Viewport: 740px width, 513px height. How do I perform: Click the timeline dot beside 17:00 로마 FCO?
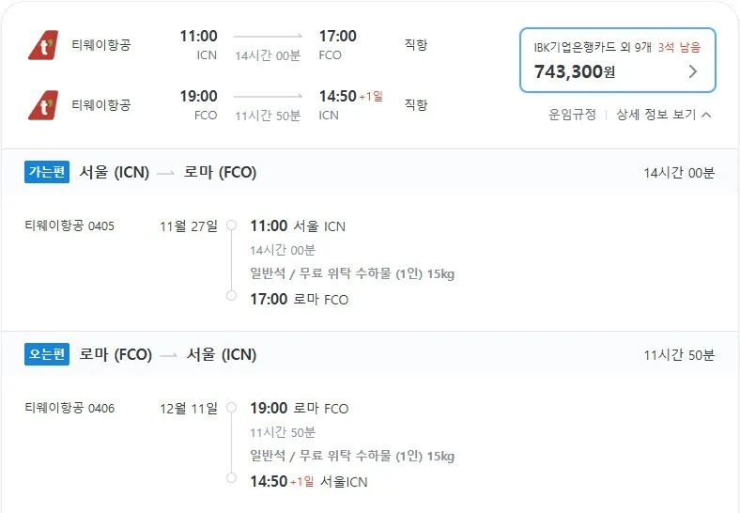pyautogui.click(x=232, y=295)
